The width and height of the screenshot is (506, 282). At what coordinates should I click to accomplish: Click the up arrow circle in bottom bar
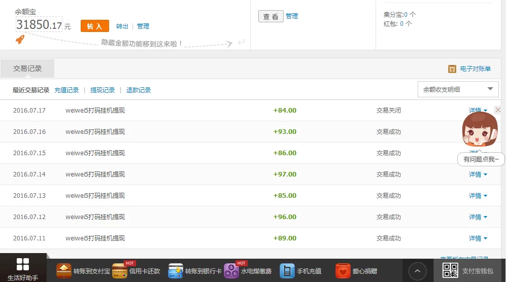point(417,271)
